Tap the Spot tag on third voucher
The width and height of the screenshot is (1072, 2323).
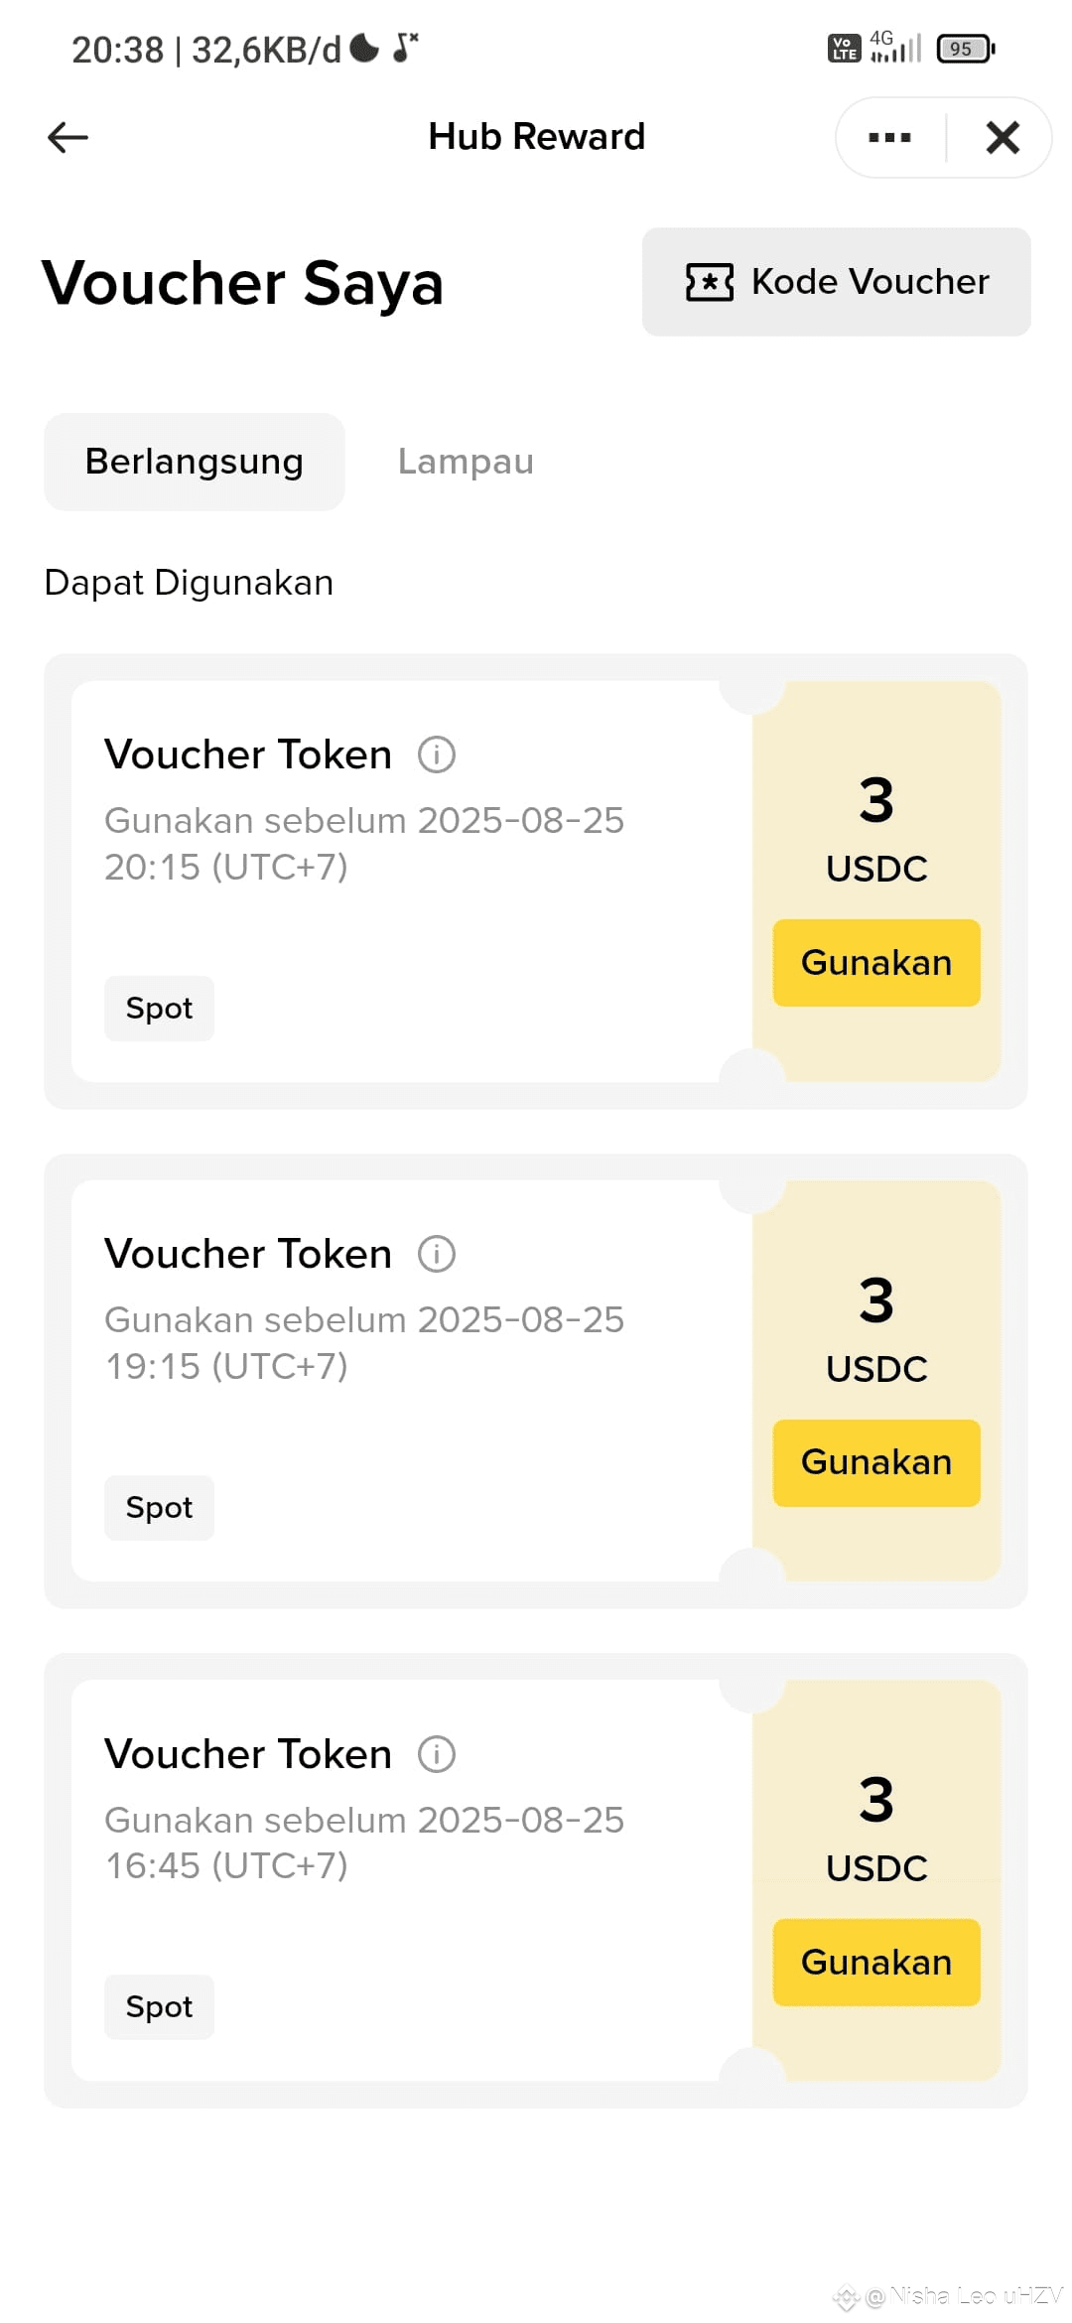click(x=159, y=2007)
